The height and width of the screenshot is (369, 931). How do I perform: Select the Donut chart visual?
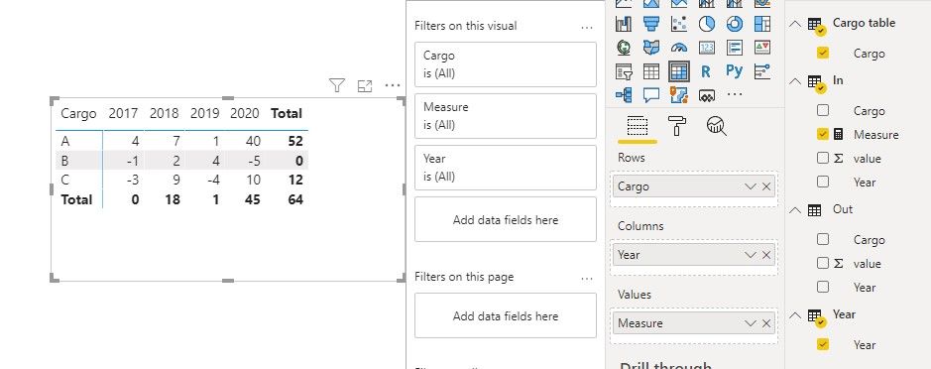(x=735, y=24)
